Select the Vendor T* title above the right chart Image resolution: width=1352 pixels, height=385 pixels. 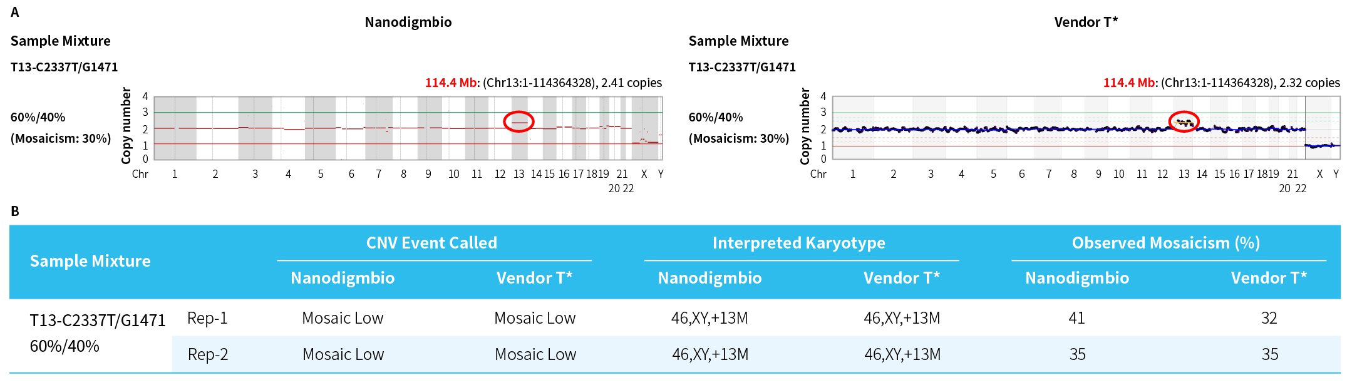(1085, 23)
